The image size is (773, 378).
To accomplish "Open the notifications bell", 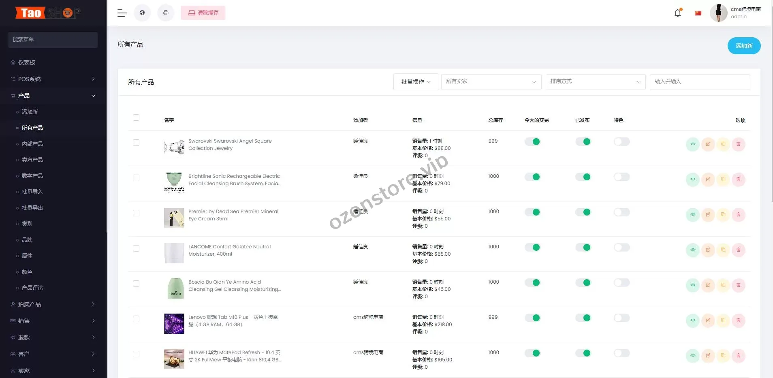I will click(677, 13).
